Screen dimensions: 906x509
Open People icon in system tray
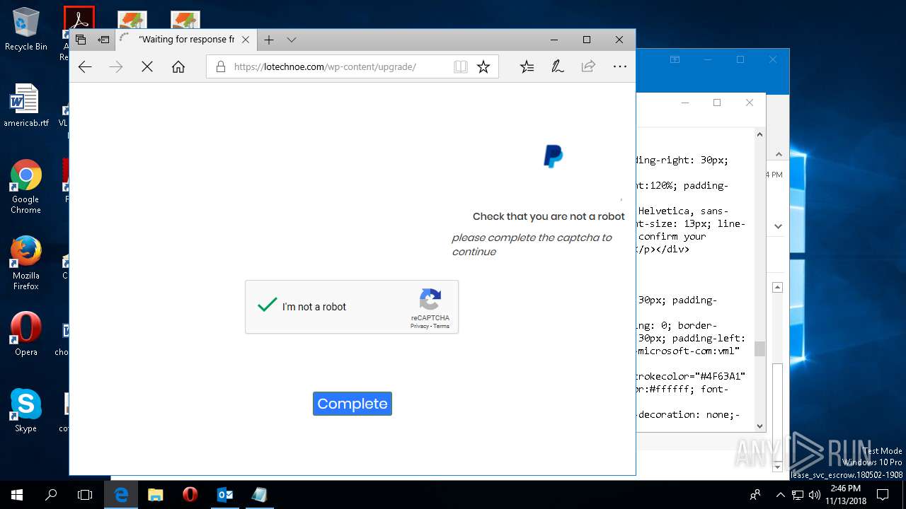(756, 495)
